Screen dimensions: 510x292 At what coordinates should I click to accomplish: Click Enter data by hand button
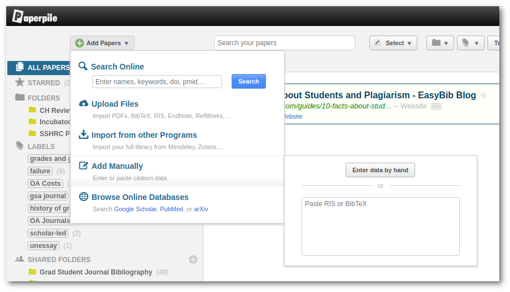pyautogui.click(x=380, y=170)
